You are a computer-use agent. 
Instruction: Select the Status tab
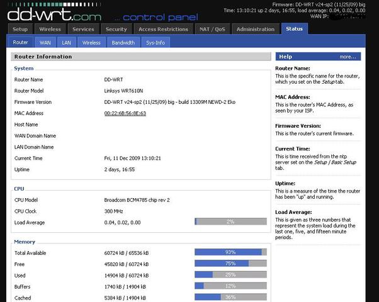295,29
